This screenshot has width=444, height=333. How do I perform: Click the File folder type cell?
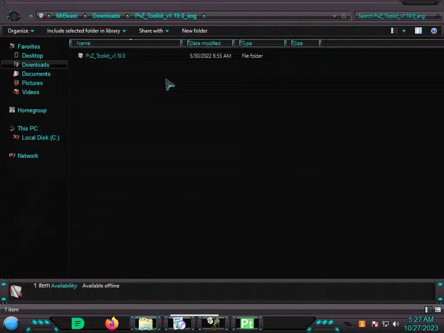(252, 56)
